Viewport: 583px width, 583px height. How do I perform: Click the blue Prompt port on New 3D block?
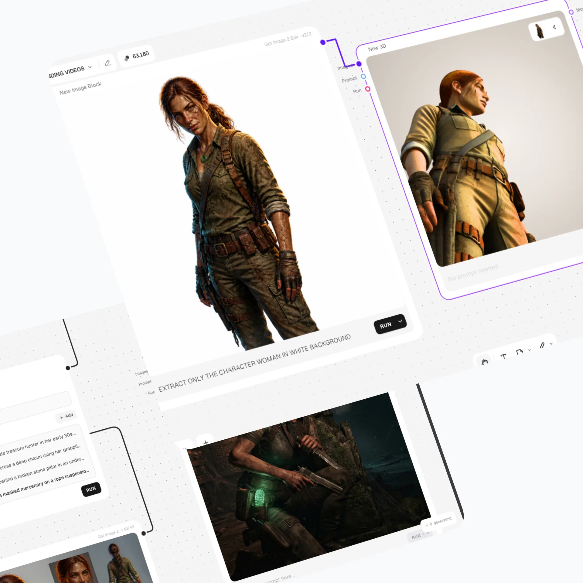363,76
